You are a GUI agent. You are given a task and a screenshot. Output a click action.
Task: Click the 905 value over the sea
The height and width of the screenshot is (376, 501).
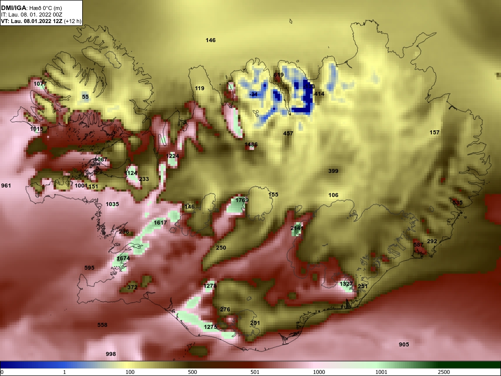pos(404,344)
